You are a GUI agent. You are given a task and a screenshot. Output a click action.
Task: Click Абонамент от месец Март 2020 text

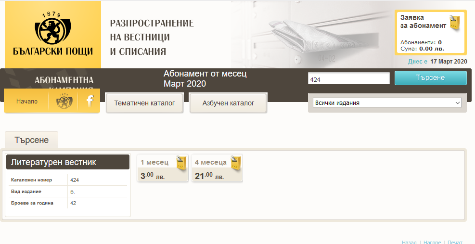coord(205,78)
